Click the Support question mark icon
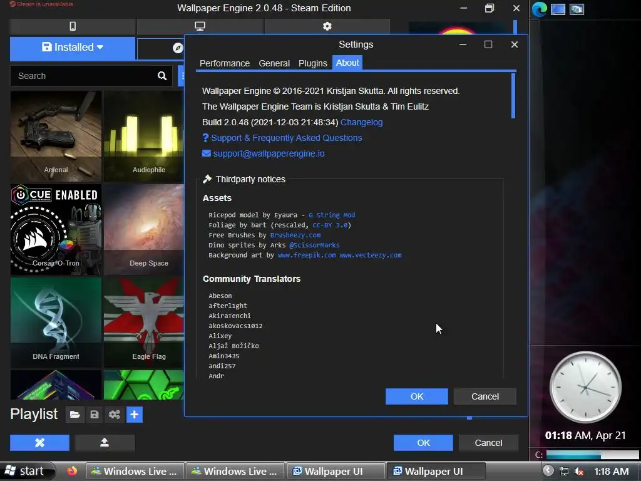 (205, 138)
